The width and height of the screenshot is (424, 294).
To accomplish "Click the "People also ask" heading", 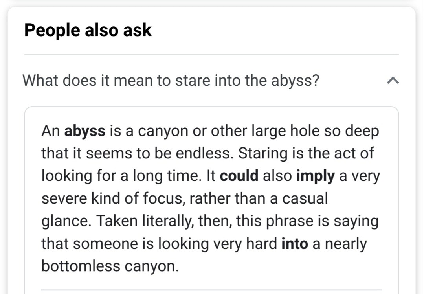I will [x=88, y=30].
